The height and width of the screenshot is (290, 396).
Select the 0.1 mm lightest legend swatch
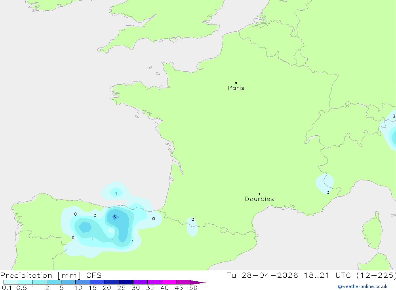point(11,282)
